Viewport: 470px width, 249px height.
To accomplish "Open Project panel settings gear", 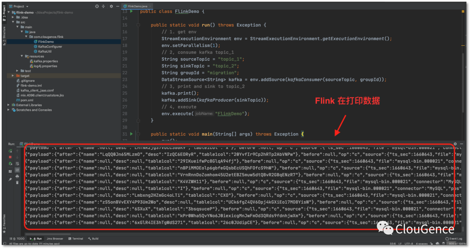I will 111,6.
